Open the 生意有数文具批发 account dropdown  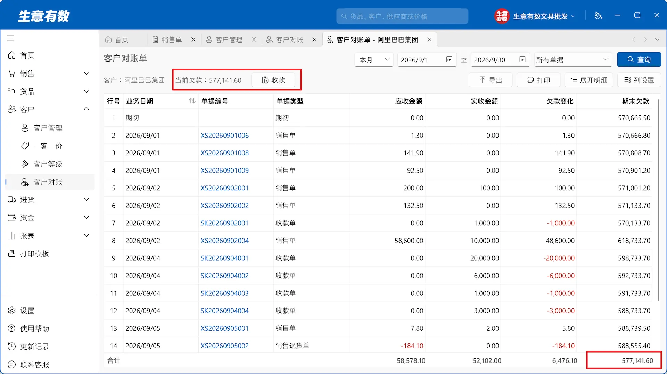[x=535, y=16]
